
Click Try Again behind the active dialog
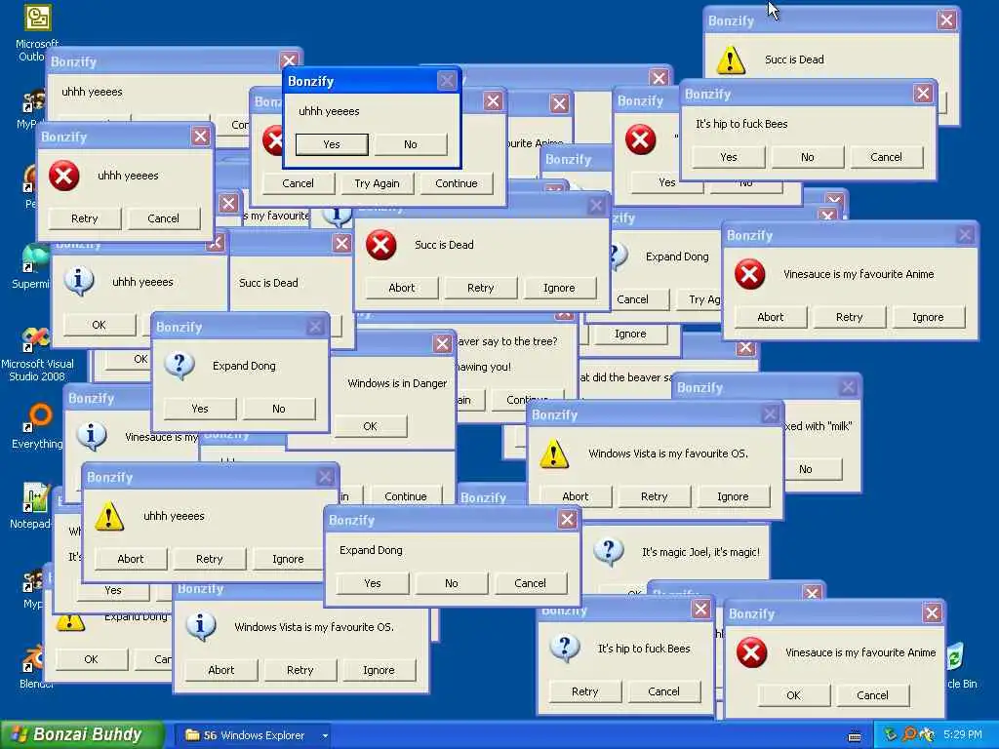click(378, 183)
